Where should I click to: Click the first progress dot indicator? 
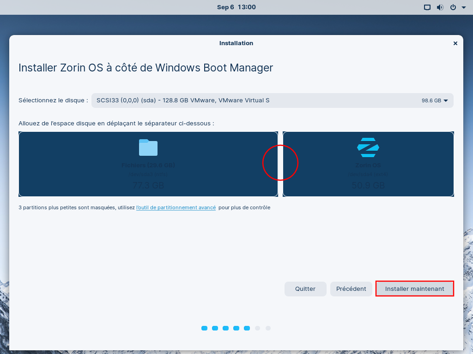click(204, 328)
